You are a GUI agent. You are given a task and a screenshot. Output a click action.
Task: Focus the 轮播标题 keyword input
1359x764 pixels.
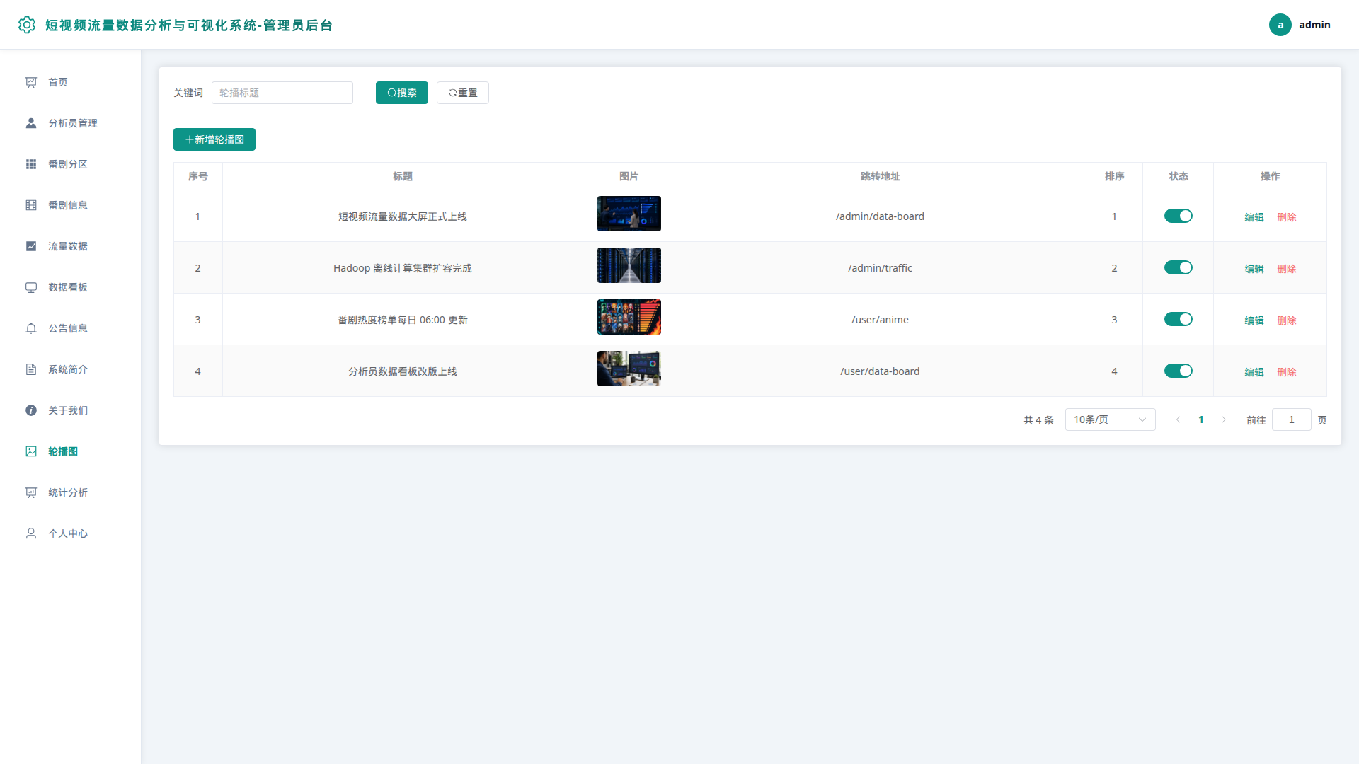pyautogui.click(x=282, y=93)
